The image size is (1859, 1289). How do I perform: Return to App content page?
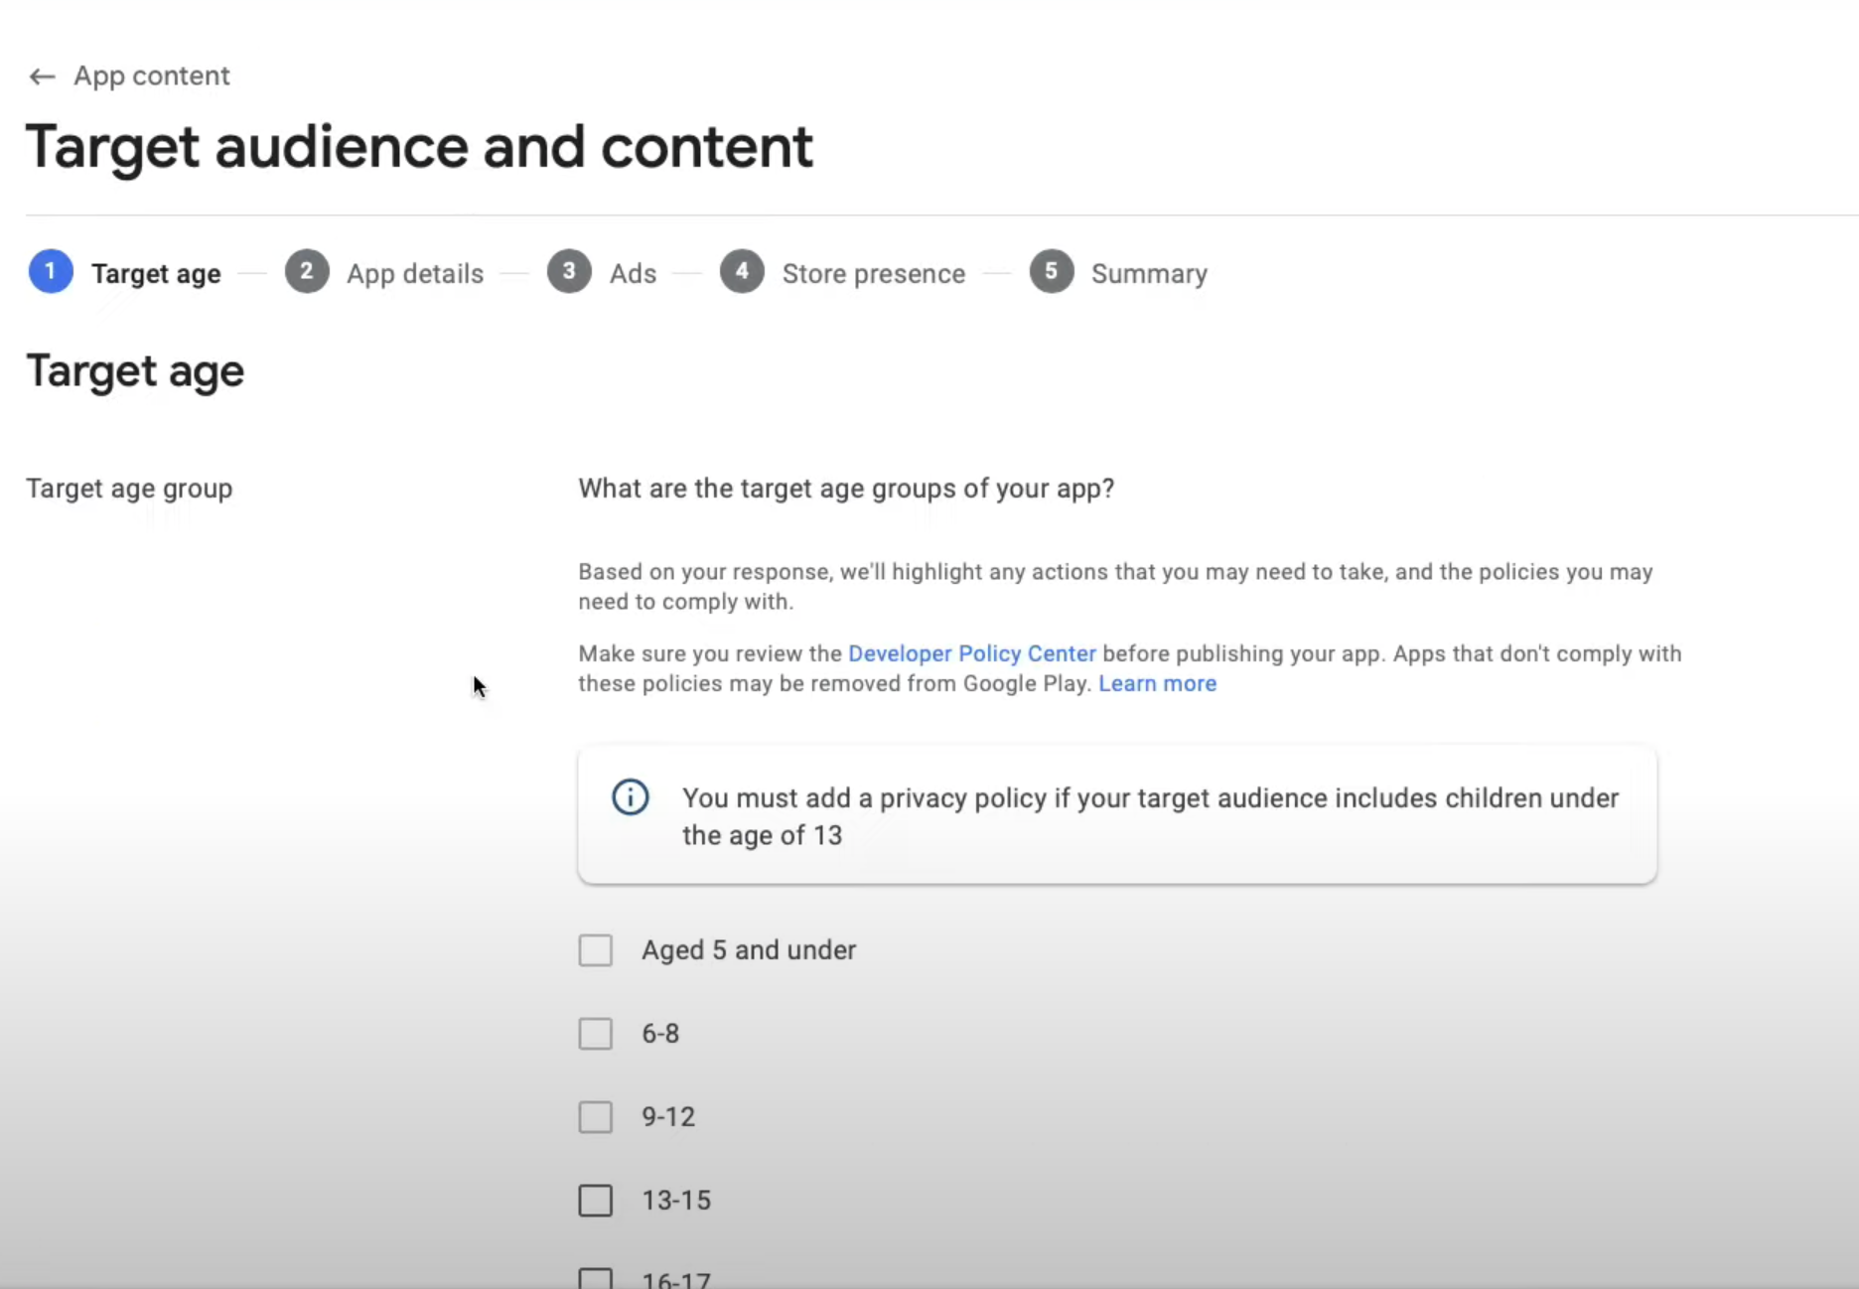[x=151, y=76]
